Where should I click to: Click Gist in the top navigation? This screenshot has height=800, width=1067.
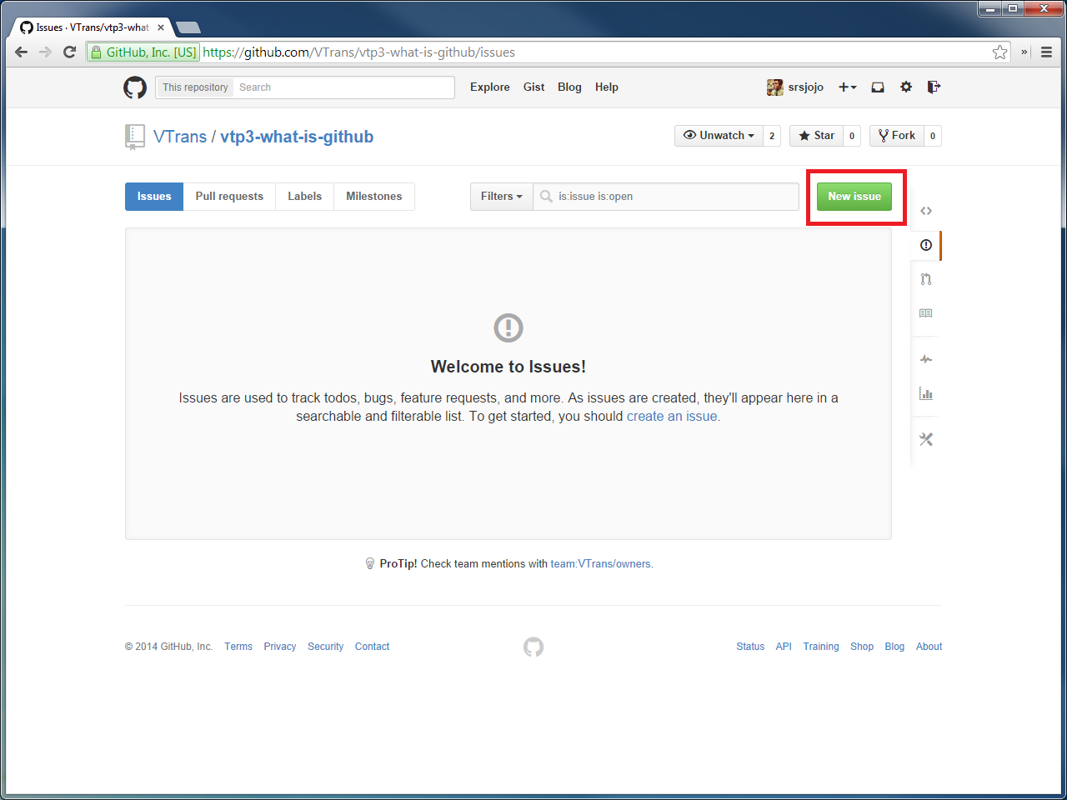click(x=533, y=87)
